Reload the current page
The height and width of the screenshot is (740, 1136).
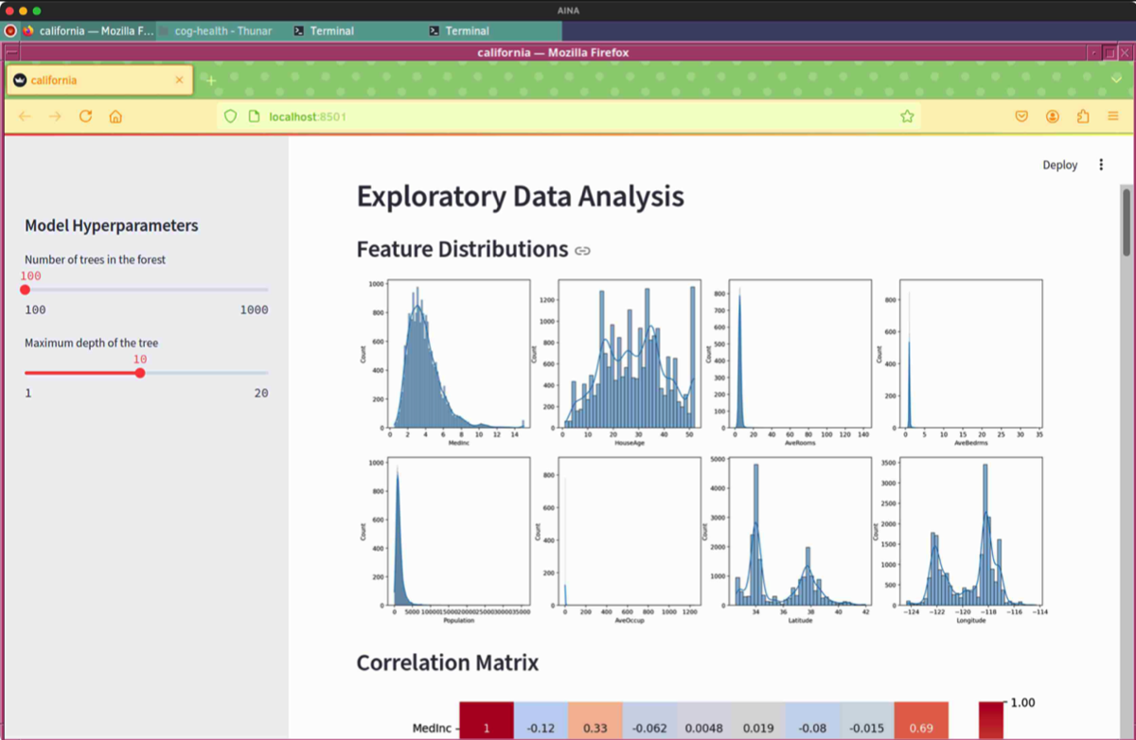point(85,116)
